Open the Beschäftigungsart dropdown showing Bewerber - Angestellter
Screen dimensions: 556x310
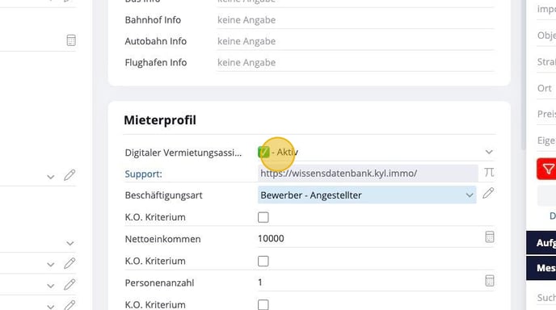point(367,195)
